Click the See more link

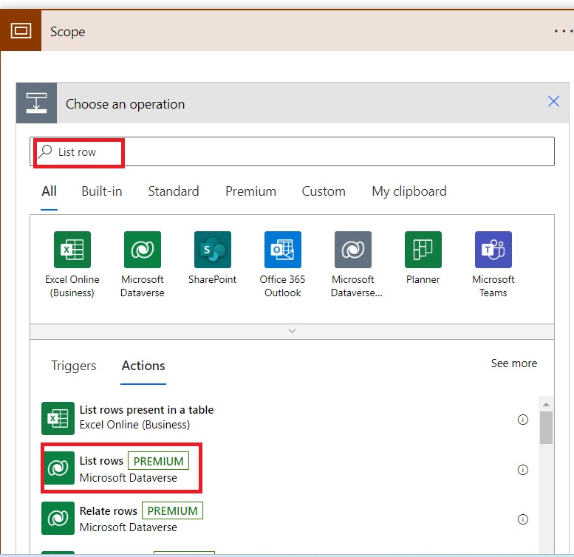(513, 363)
